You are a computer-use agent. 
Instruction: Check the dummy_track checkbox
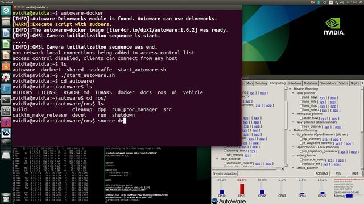pos(225,151)
